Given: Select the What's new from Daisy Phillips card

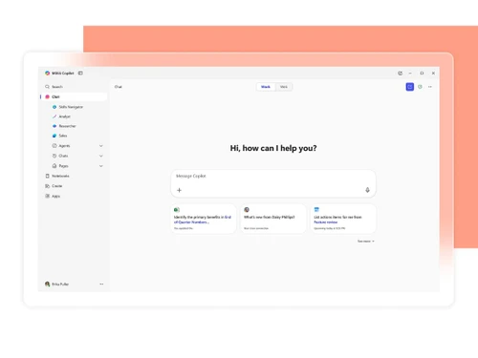Looking at the screenshot, I should [273, 219].
